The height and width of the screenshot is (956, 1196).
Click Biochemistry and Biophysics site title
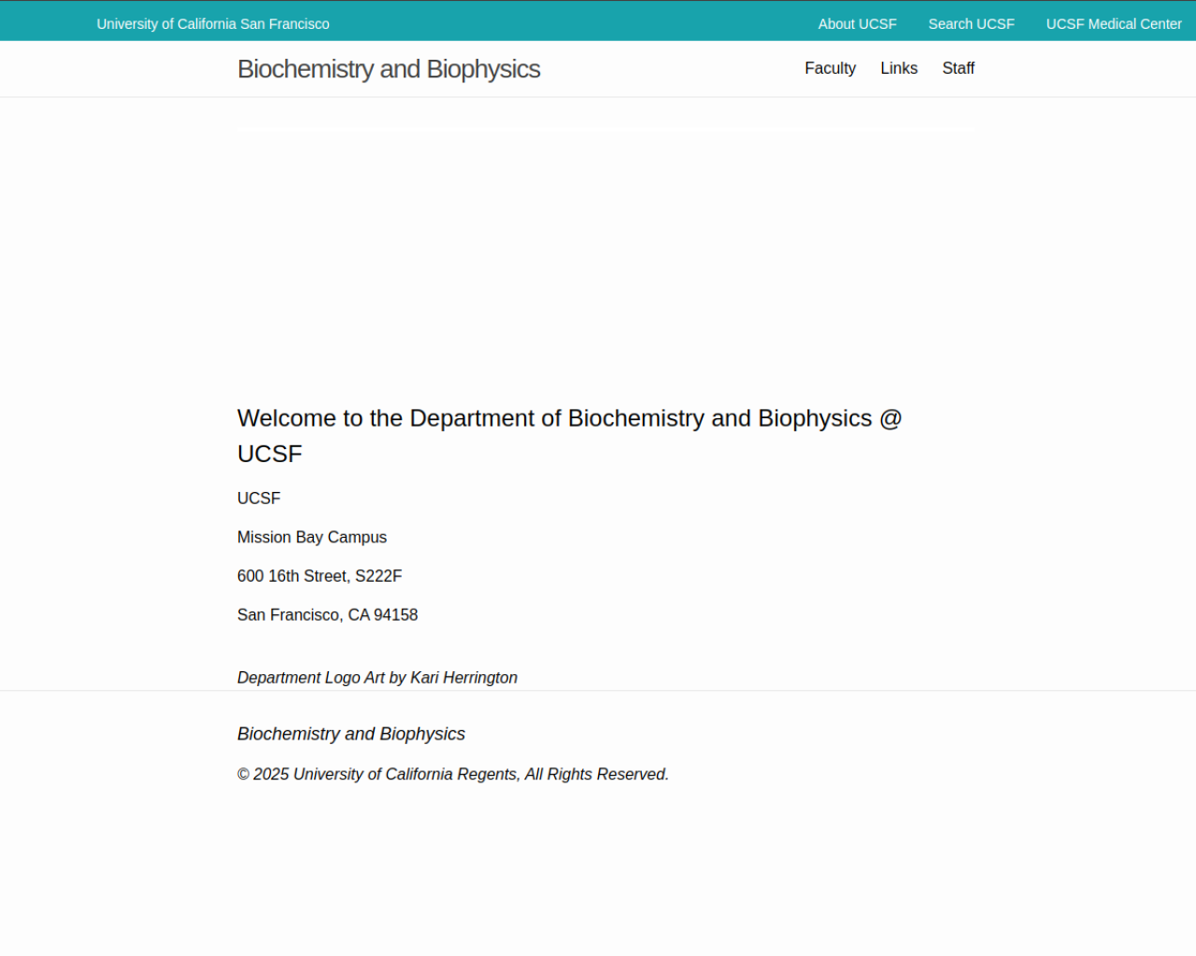[389, 69]
